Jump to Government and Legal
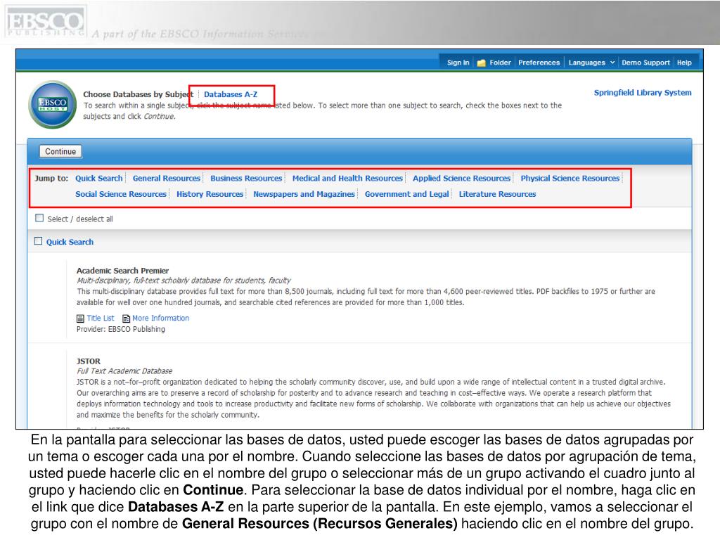 click(x=407, y=194)
